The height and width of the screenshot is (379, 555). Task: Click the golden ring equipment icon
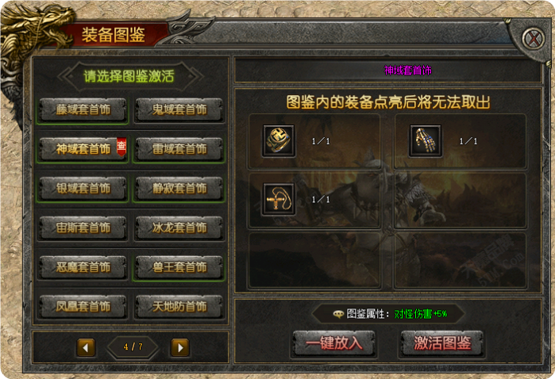278,140
